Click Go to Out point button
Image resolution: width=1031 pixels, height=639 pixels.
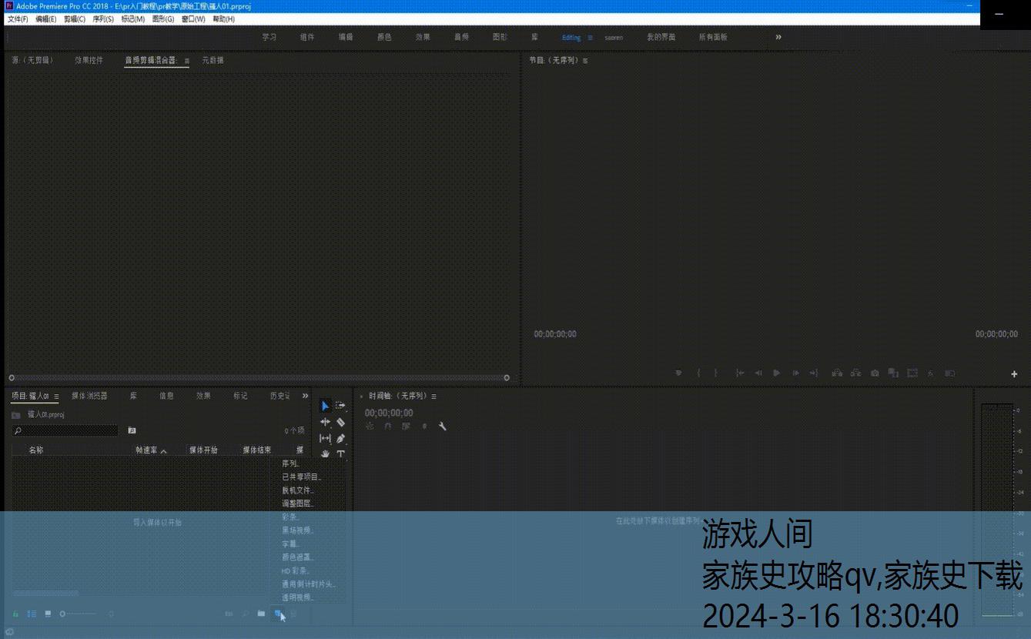coord(814,373)
